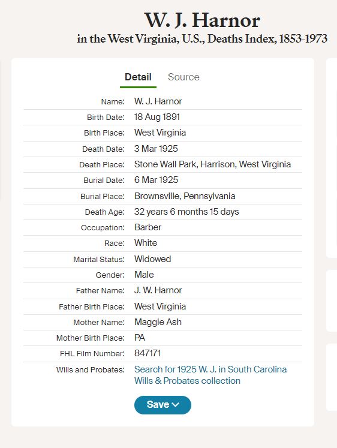The image size is (337, 448).
Task: Click the Wills and Probates field label
Action: tap(91, 369)
